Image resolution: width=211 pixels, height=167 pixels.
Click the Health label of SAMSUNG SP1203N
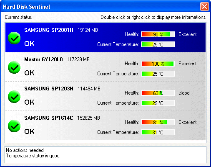(x=132, y=93)
